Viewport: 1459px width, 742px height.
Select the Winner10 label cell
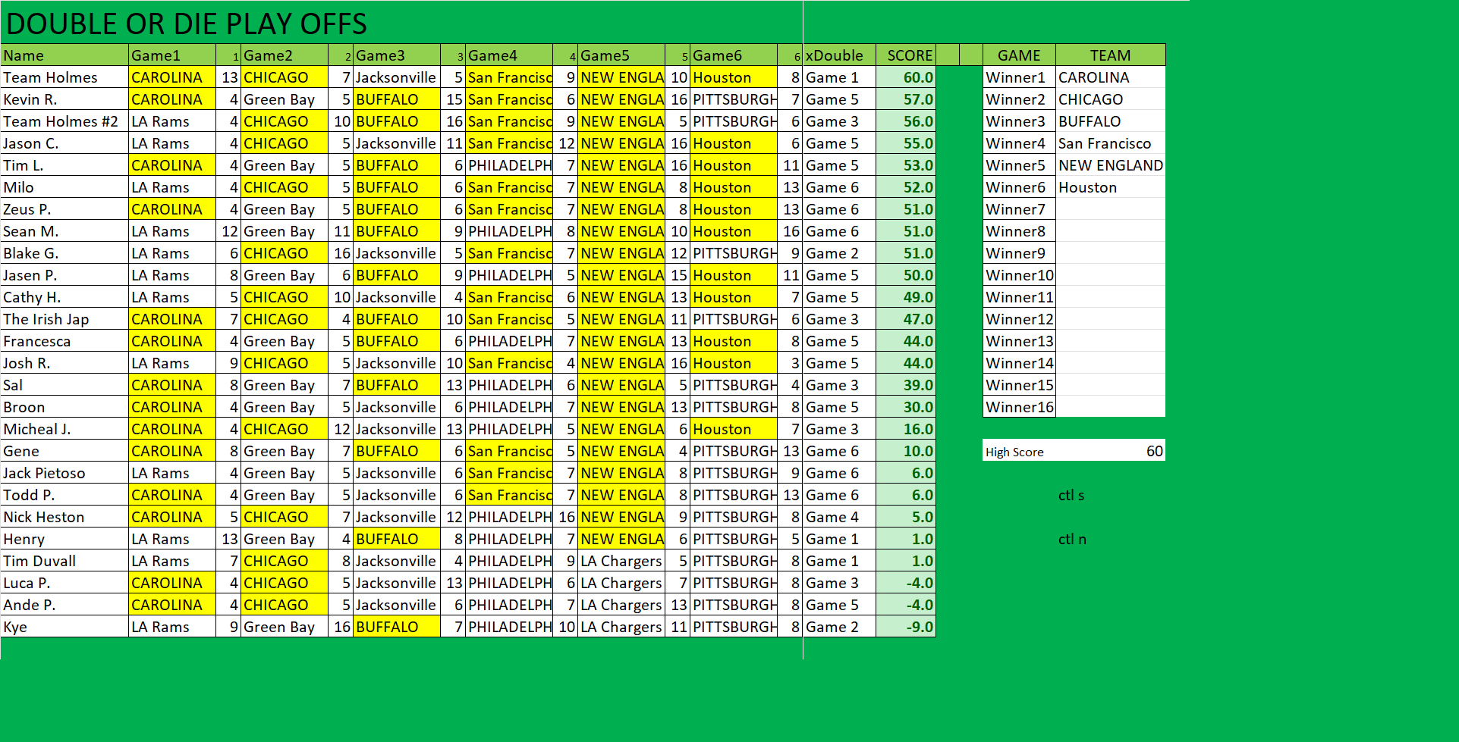click(1019, 275)
